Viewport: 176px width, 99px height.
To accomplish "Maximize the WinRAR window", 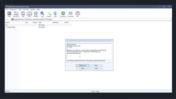I will (x=164, y=7).
